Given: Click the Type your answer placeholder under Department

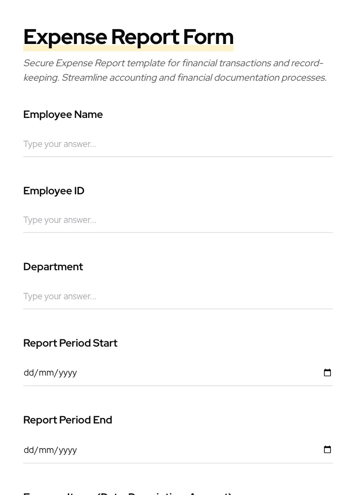Looking at the screenshot, I should point(59,296).
